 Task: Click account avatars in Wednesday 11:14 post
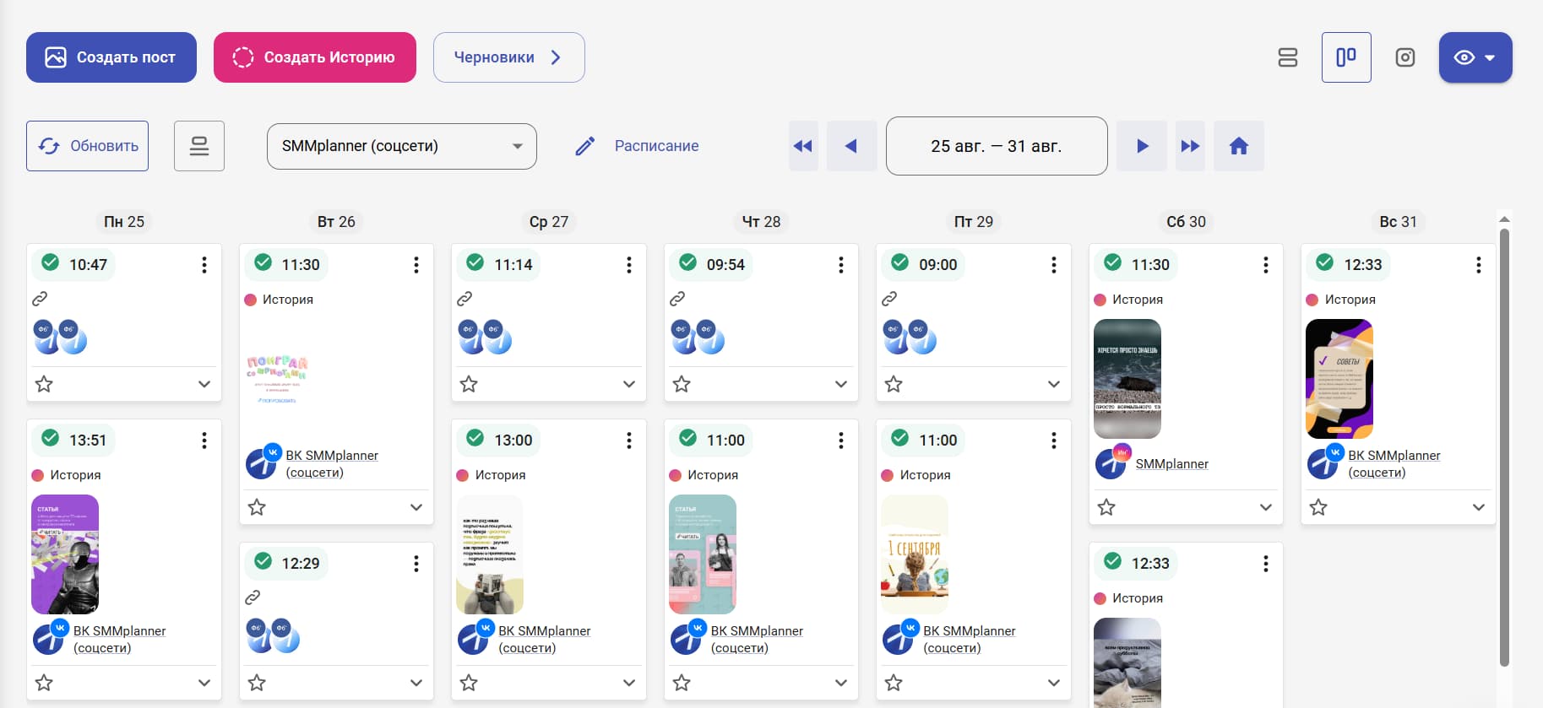point(486,337)
